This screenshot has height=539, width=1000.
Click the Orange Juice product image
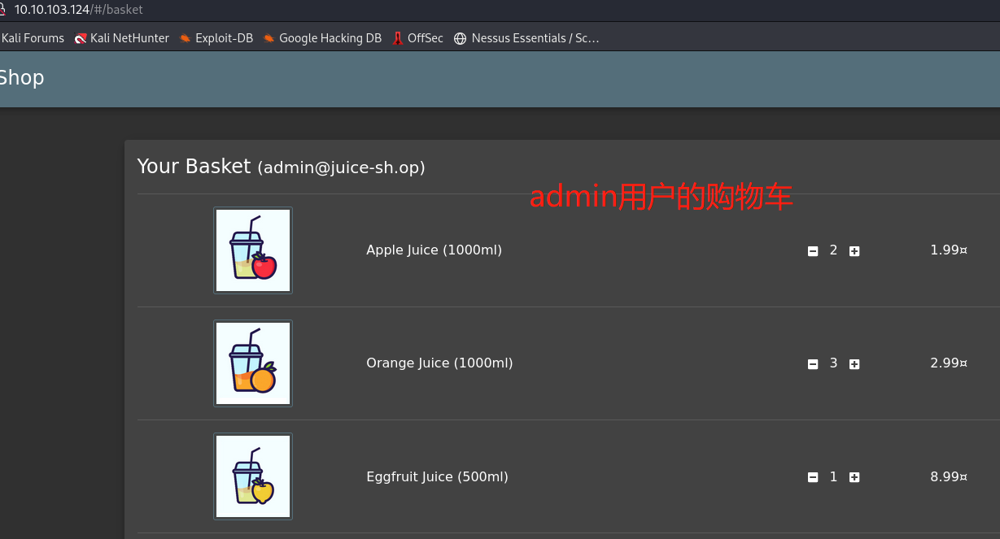tap(253, 363)
